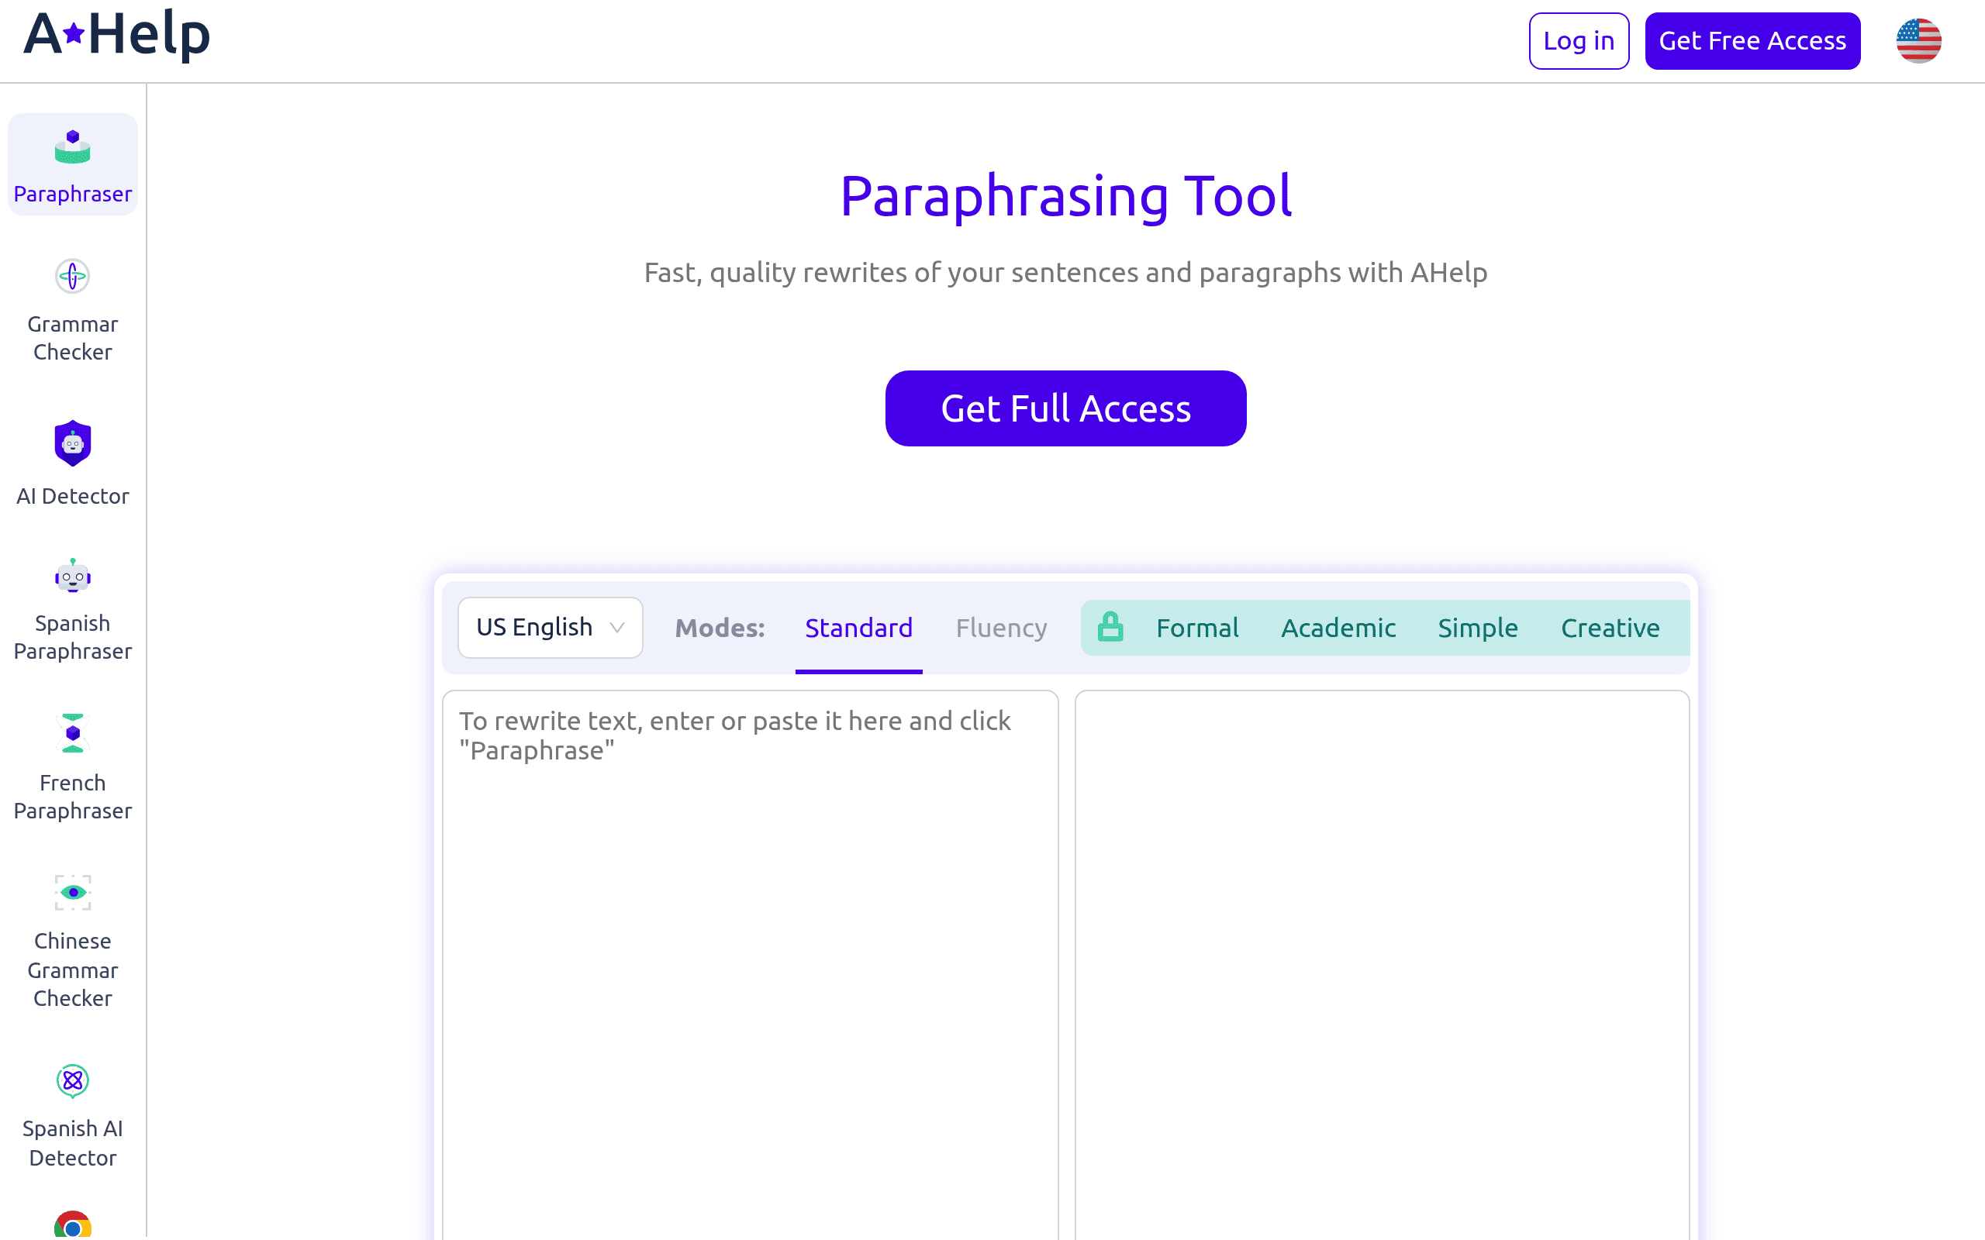Screen dimensions: 1985x1240
Task: Click the Get Full Access button
Action: click(x=1065, y=408)
